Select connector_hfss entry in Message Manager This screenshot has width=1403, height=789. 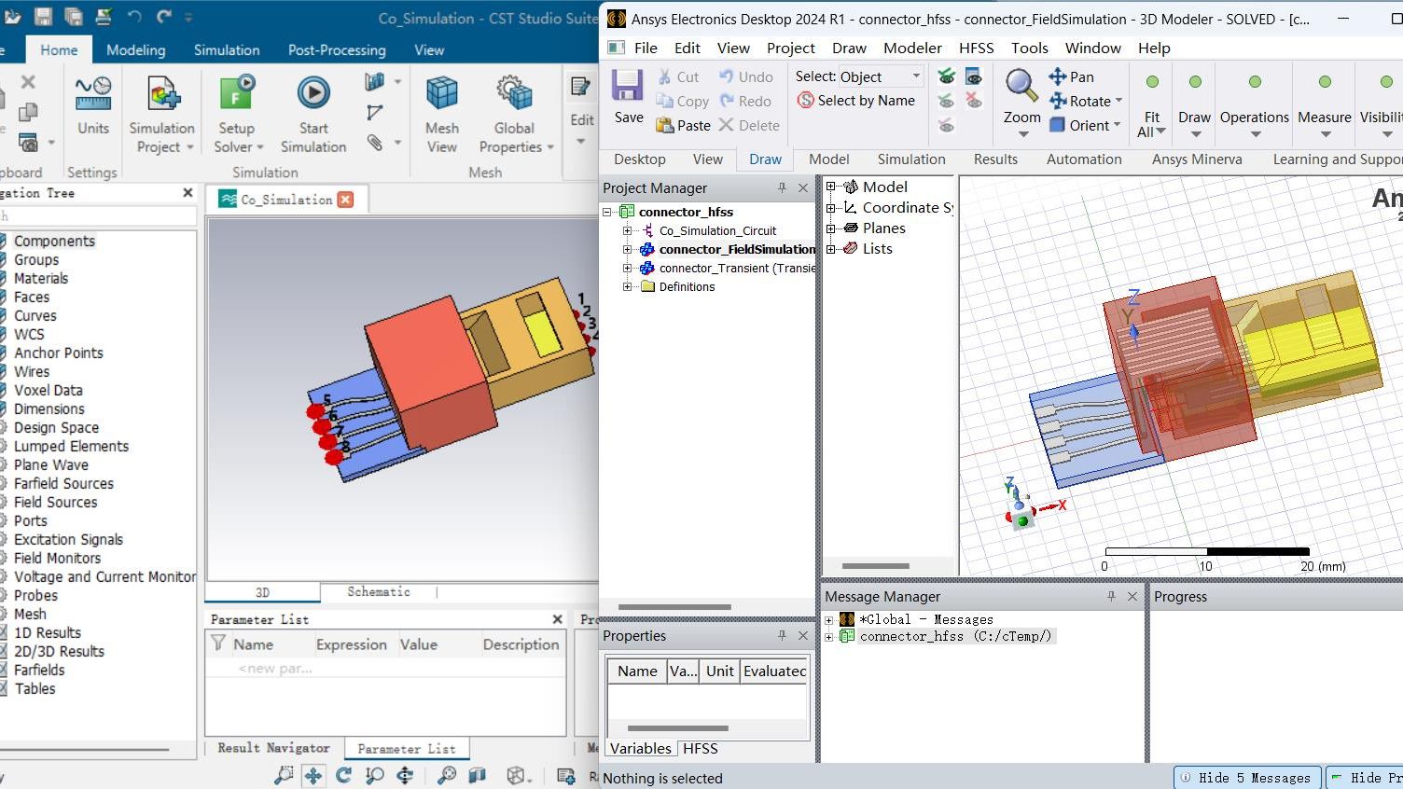(x=955, y=636)
